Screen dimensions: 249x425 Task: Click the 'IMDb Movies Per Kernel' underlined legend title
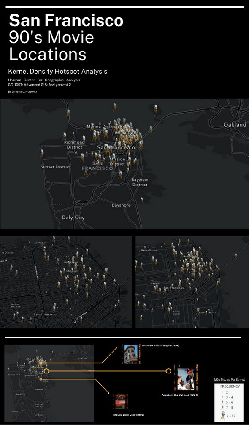[229, 379]
